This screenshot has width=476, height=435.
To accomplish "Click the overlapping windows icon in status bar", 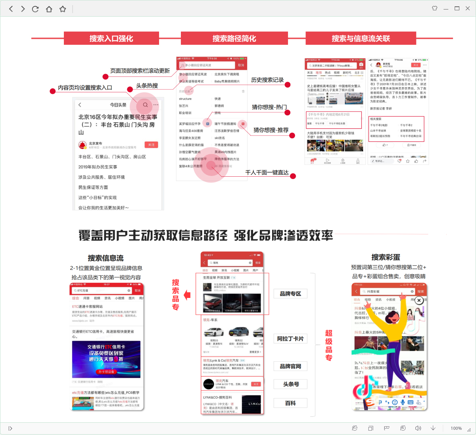I will pos(370,428).
